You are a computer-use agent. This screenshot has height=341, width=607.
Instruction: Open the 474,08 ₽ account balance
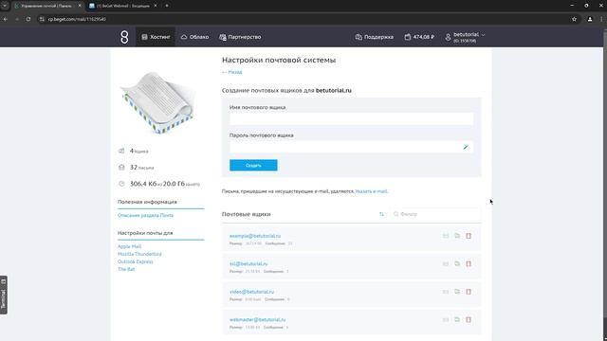[x=419, y=37]
